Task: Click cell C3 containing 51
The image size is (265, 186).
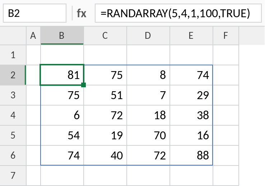Action: (105, 95)
